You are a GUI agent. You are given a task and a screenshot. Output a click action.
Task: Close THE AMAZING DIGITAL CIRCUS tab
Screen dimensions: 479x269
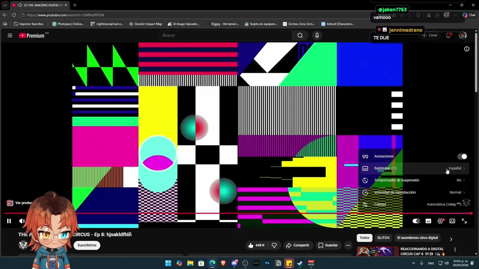pyautogui.click(x=66, y=5)
